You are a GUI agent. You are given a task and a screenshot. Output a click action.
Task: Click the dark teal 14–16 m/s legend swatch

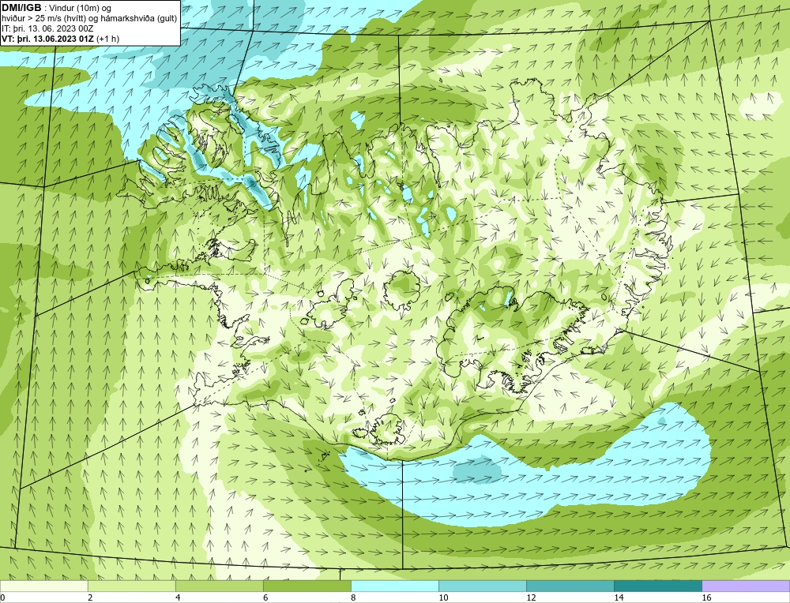coord(658,586)
